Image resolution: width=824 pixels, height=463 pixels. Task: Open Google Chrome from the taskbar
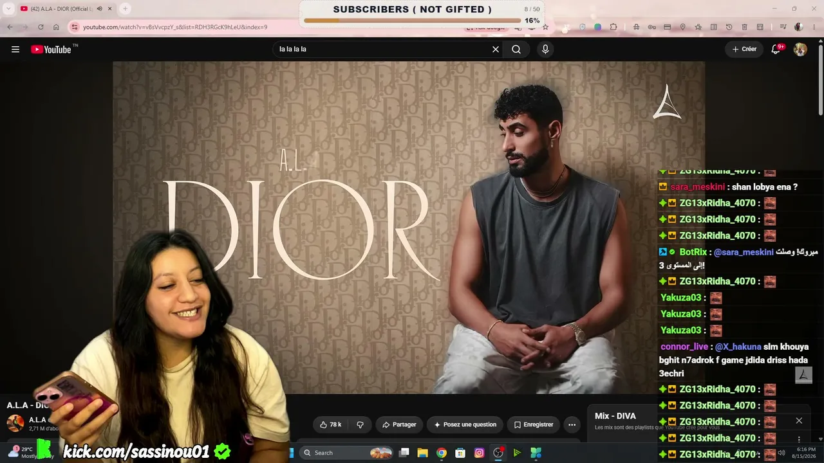[441, 453]
